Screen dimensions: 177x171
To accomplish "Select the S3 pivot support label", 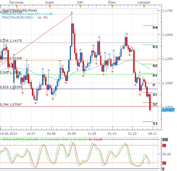I will point(155,123).
